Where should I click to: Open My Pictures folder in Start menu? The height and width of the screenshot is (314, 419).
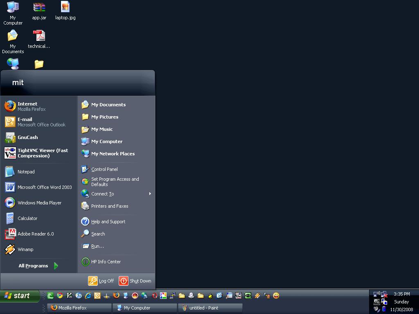pyautogui.click(x=117, y=117)
